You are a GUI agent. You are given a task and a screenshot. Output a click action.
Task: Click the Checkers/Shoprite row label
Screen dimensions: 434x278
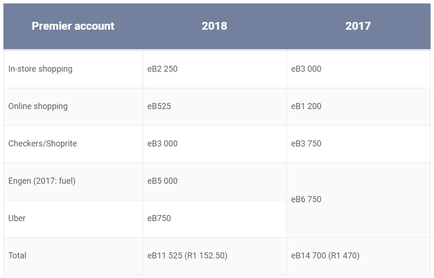tap(43, 144)
